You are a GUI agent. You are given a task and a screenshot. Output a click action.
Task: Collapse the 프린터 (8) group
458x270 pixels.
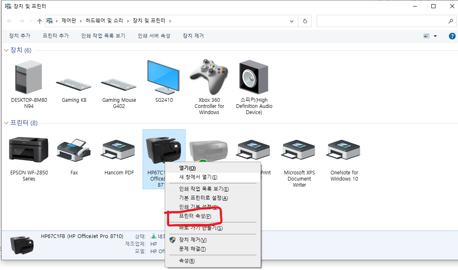[6, 123]
